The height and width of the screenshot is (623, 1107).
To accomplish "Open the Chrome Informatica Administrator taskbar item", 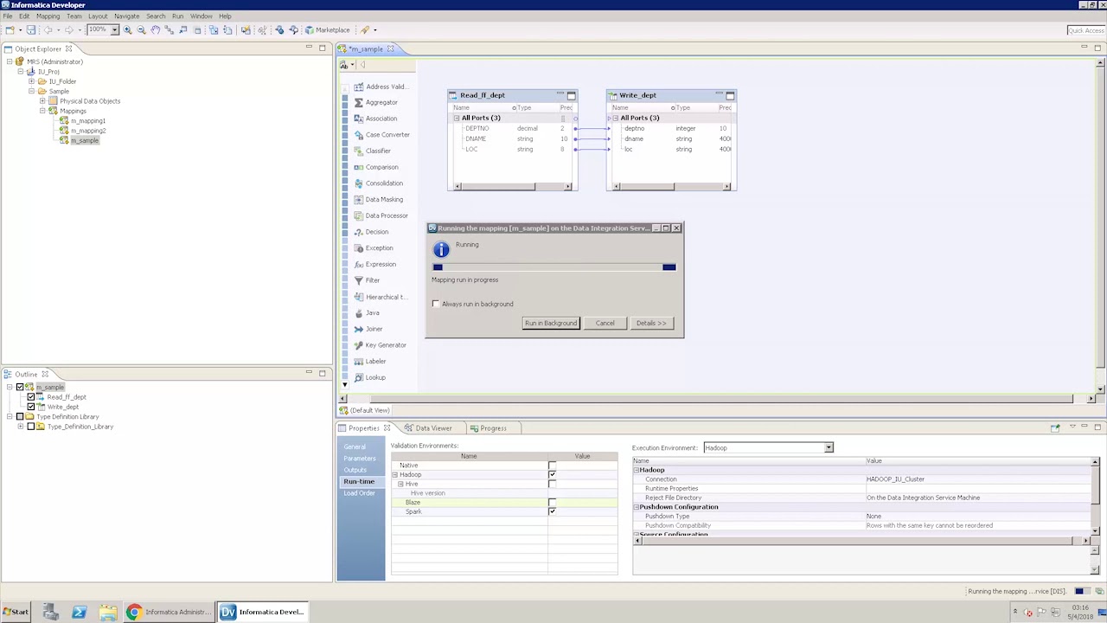I will (x=169, y=612).
